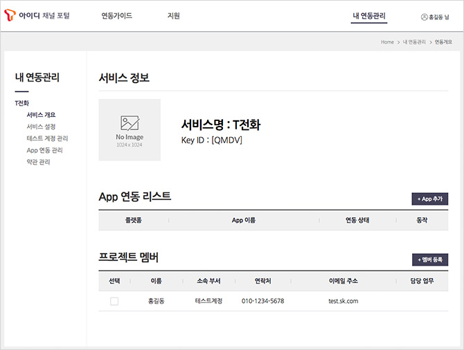
Task: Click 서비스명 : T전화 heading
Action: [221, 125]
